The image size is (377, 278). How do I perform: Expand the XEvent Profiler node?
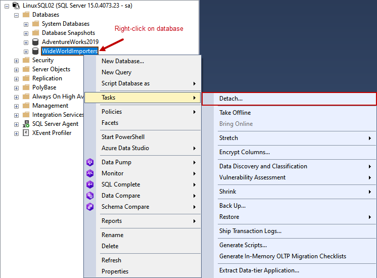click(x=16, y=133)
